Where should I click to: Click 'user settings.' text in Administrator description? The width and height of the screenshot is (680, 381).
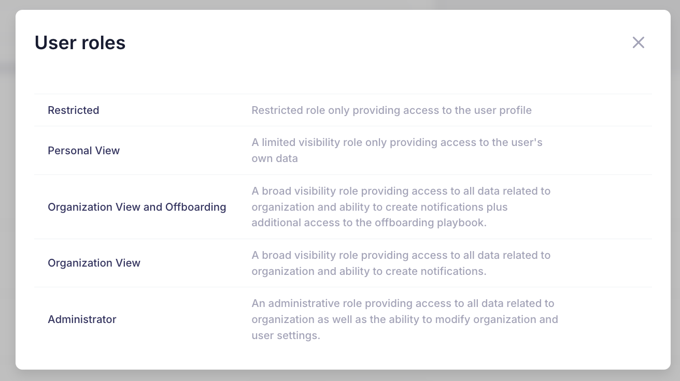286,335
